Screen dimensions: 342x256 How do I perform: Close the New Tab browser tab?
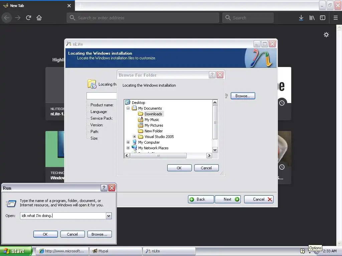(69, 6)
